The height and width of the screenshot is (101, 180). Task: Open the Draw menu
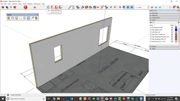[20, 4]
